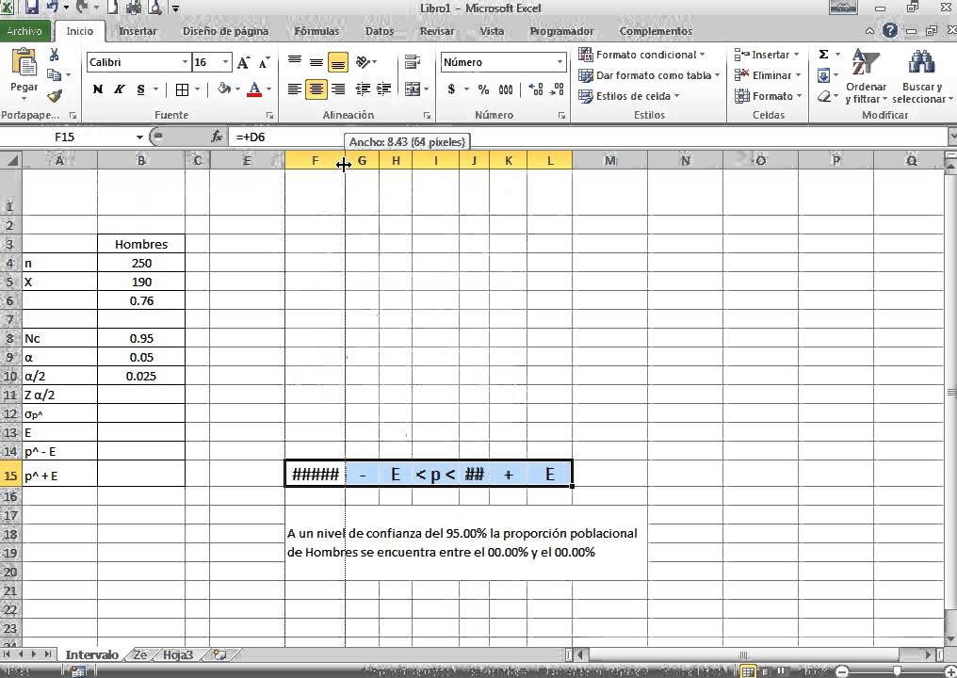Switch to the Revisar tab
The image size is (957, 678).
(437, 31)
